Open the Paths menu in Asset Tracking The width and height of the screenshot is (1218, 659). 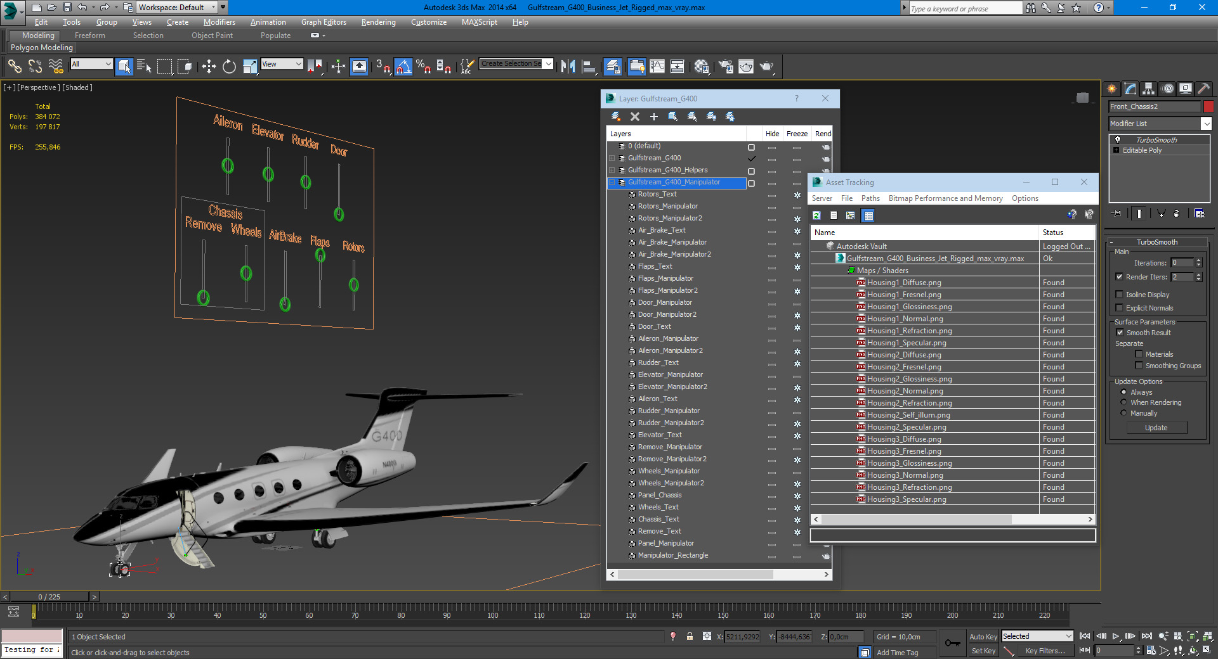(870, 198)
